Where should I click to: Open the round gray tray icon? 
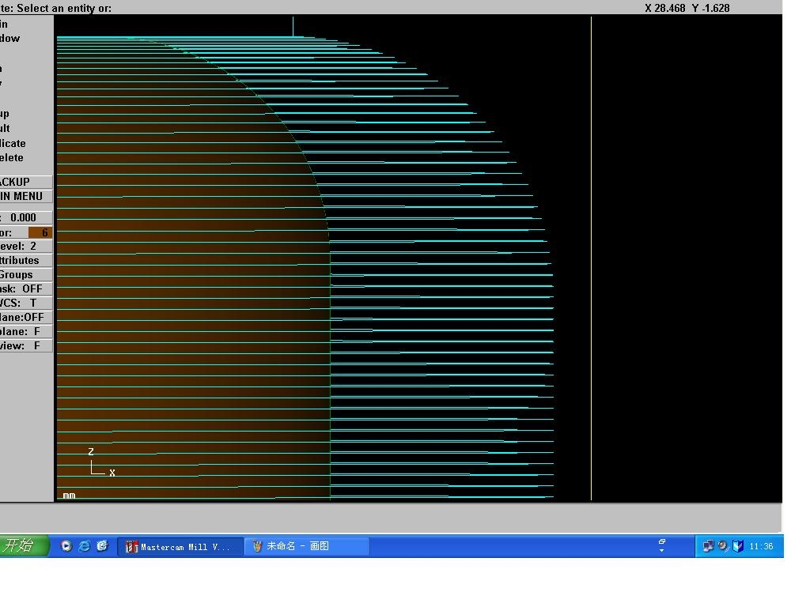click(723, 545)
